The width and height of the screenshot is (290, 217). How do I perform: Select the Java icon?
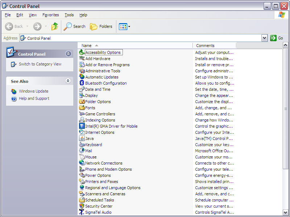point(82,139)
